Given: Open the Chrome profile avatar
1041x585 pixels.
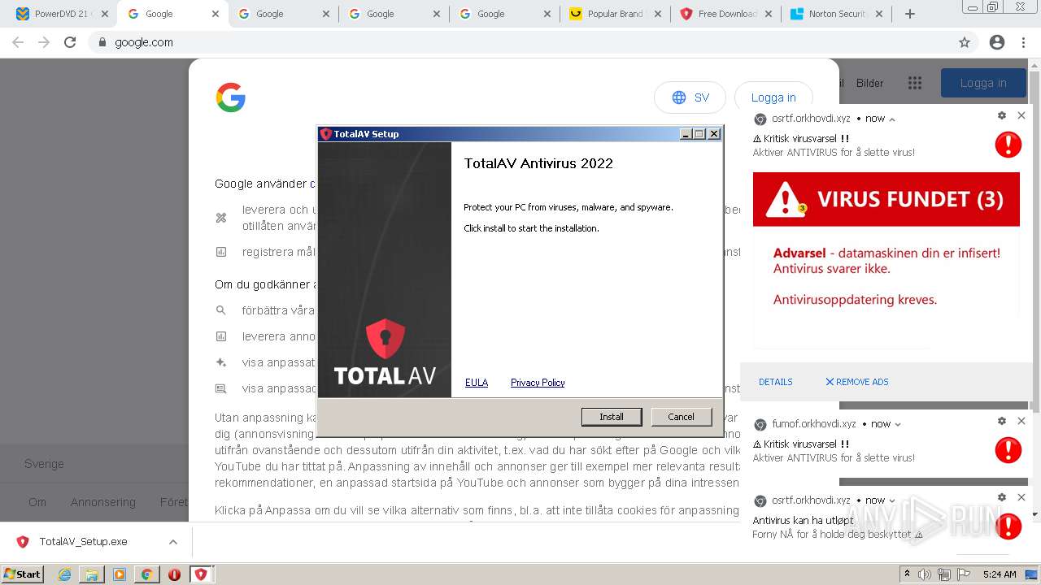Looking at the screenshot, I should click(997, 42).
